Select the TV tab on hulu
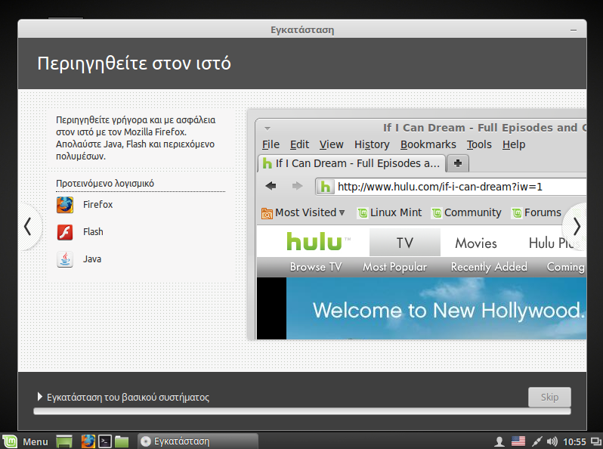 (x=404, y=243)
